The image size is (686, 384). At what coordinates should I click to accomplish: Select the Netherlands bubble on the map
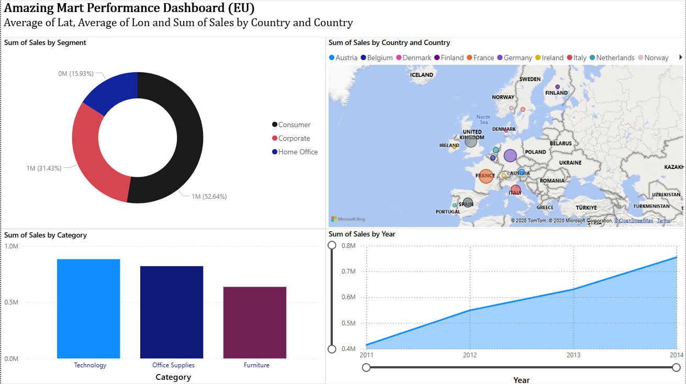pyautogui.click(x=496, y=150)
